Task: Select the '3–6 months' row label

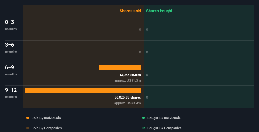Action: tap(11, 48)
